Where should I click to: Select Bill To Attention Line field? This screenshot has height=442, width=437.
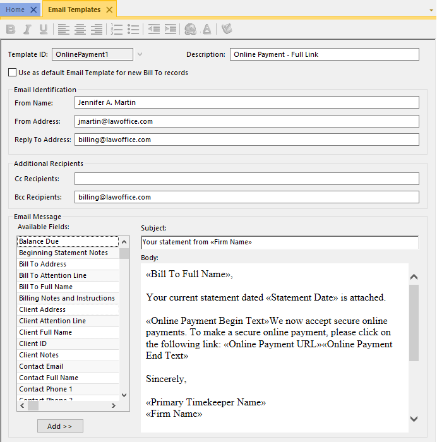point(68,275)
